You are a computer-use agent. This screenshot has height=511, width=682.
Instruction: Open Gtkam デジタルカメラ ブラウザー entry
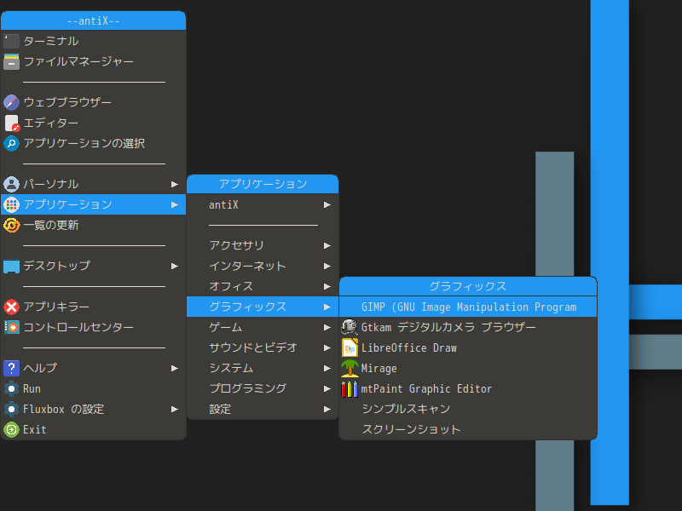467,327
